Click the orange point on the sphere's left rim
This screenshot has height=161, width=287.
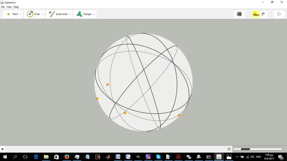(97, 99)
